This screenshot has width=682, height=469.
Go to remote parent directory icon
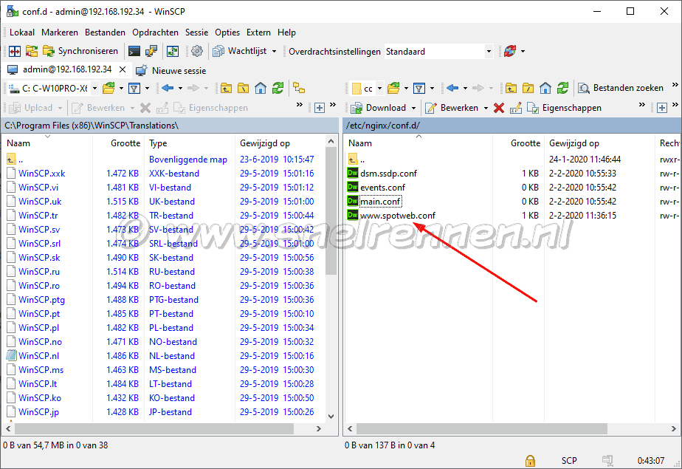tap(511, 89)
